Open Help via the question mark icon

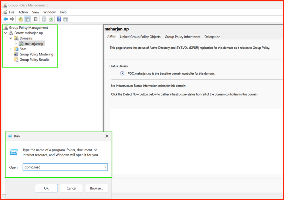pos(59,19)
